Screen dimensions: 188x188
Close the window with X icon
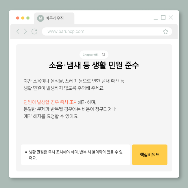point(171,17)
